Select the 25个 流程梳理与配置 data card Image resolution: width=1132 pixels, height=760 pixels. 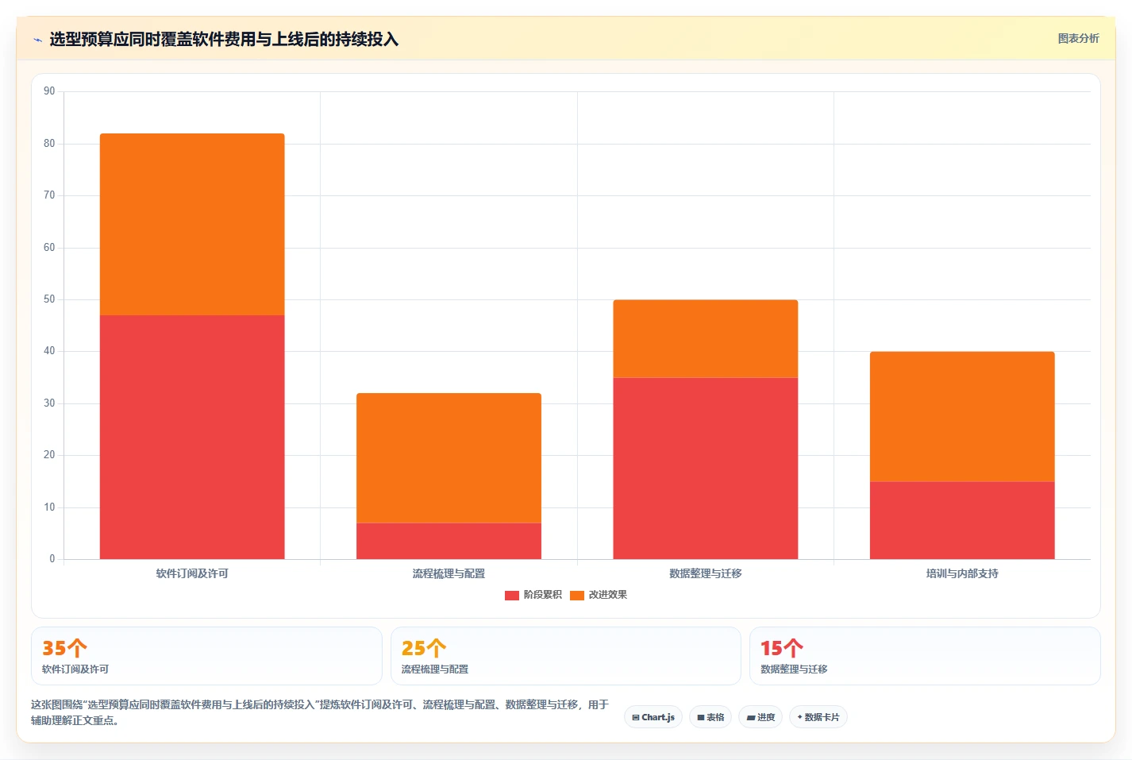click(565, 656)
